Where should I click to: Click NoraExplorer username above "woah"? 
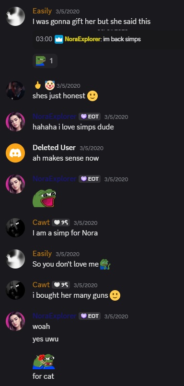click(x=54, y=316)
